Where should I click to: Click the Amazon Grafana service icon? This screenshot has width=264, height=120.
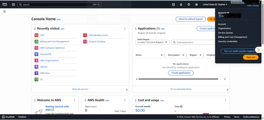[x=85, y=42]
